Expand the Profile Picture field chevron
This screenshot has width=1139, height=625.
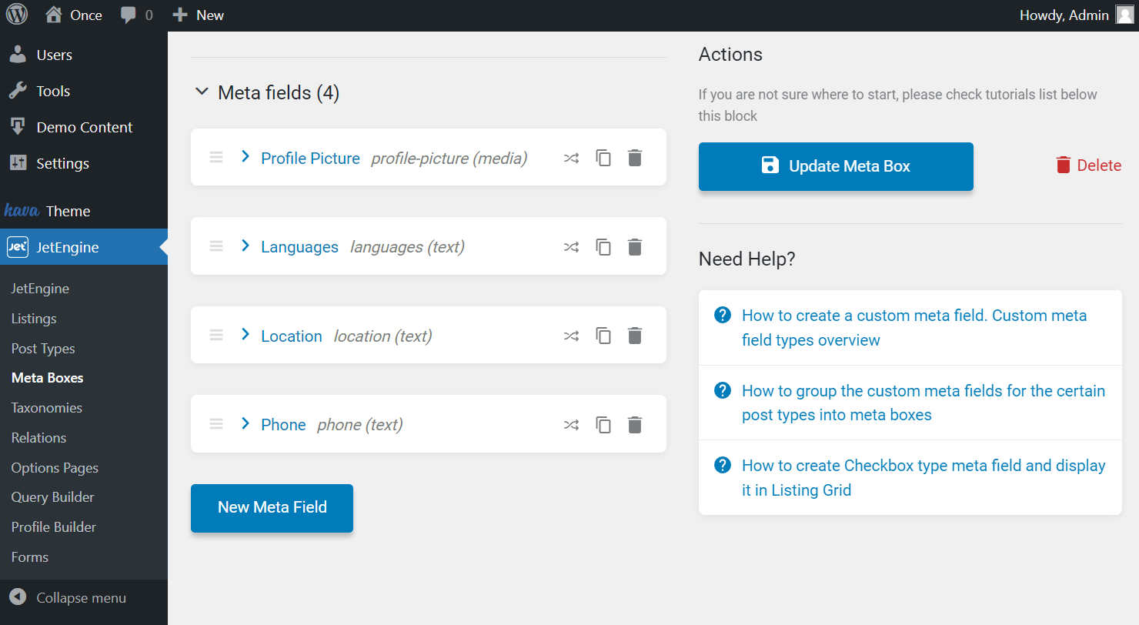[246, 156]
